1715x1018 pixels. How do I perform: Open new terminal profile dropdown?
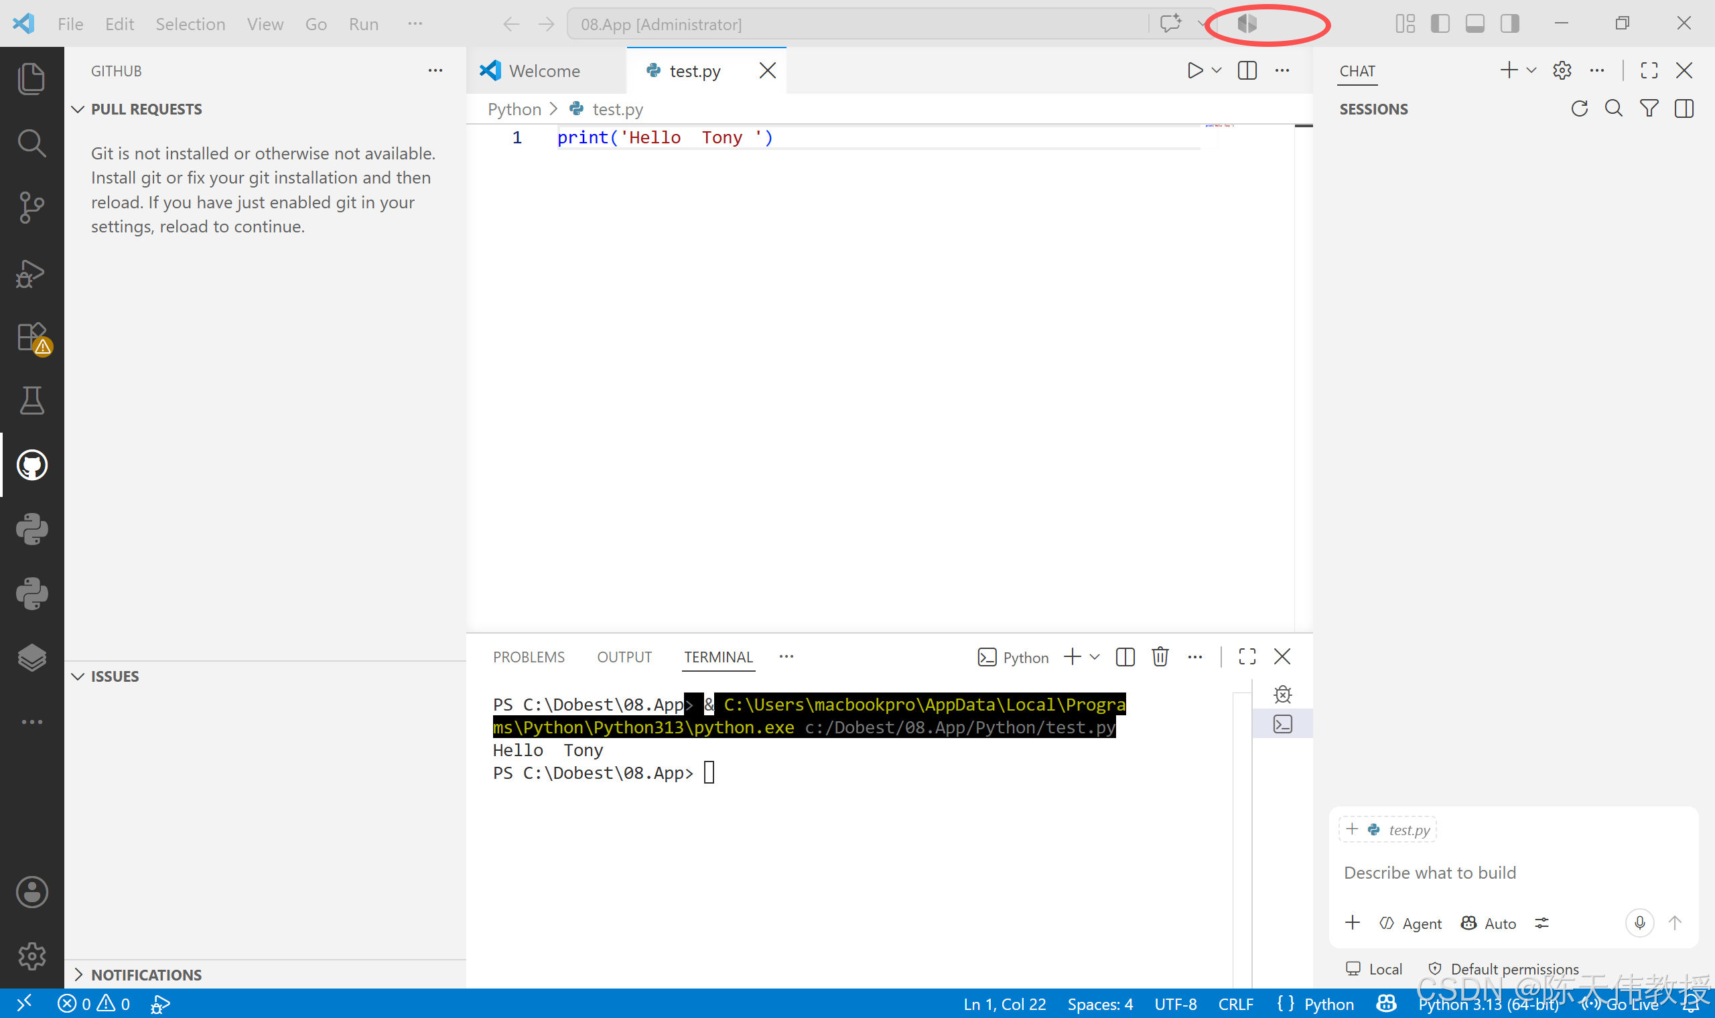(x=1095, y=656)
